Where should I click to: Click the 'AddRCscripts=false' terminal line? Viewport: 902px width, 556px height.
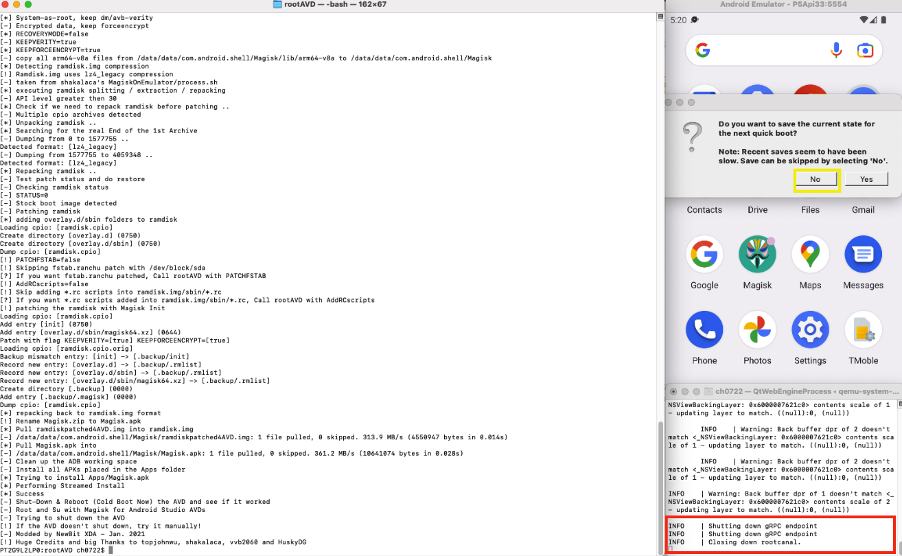point(44,283)
